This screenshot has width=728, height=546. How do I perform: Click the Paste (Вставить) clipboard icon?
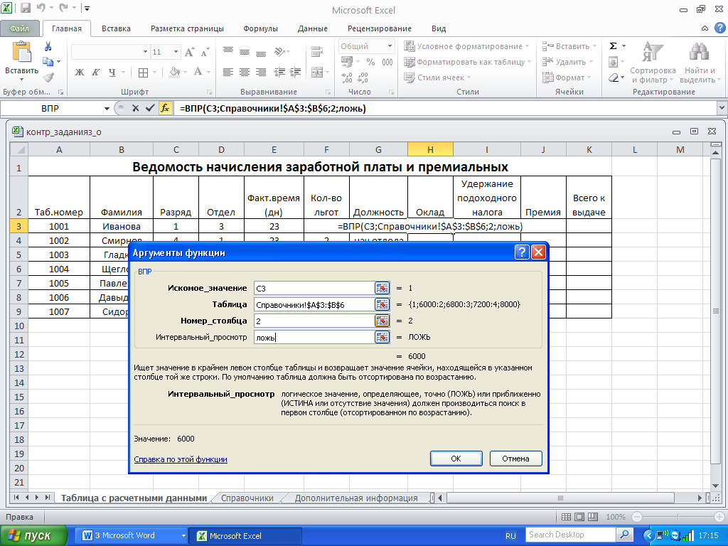21,51
